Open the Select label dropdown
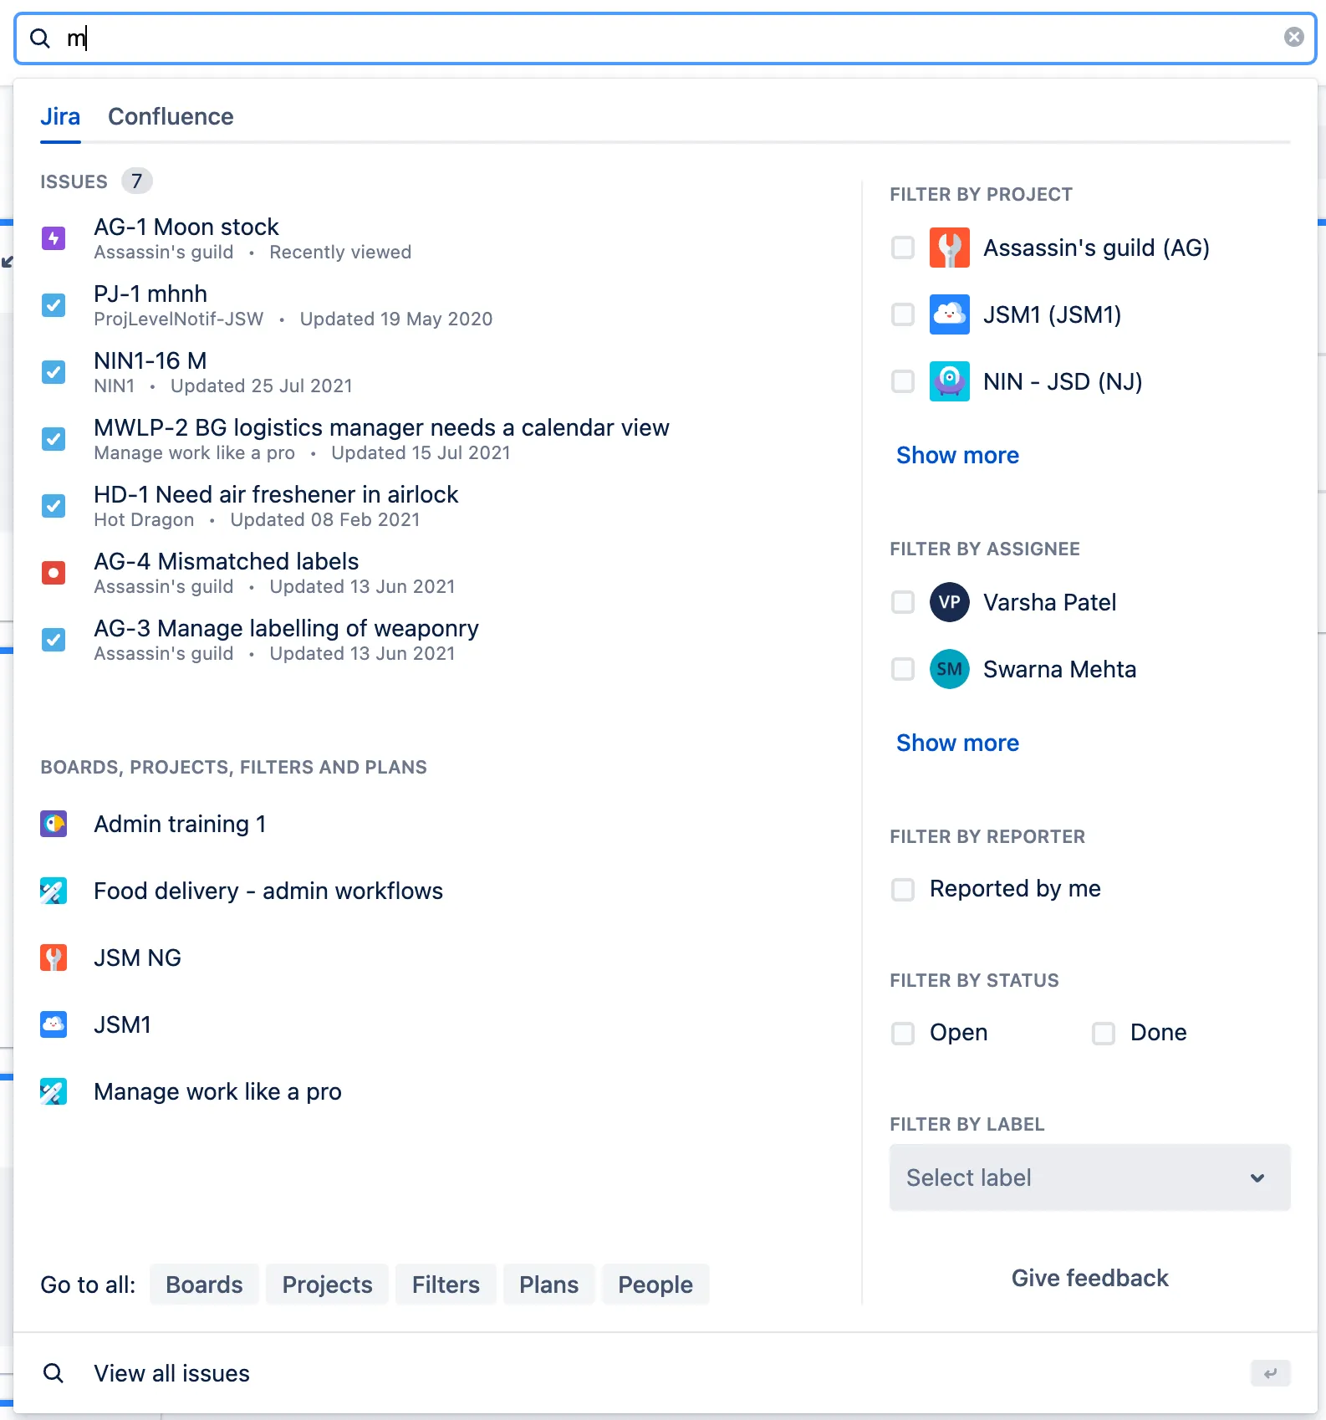1326x1420 pixels. pos(1089,1177)
